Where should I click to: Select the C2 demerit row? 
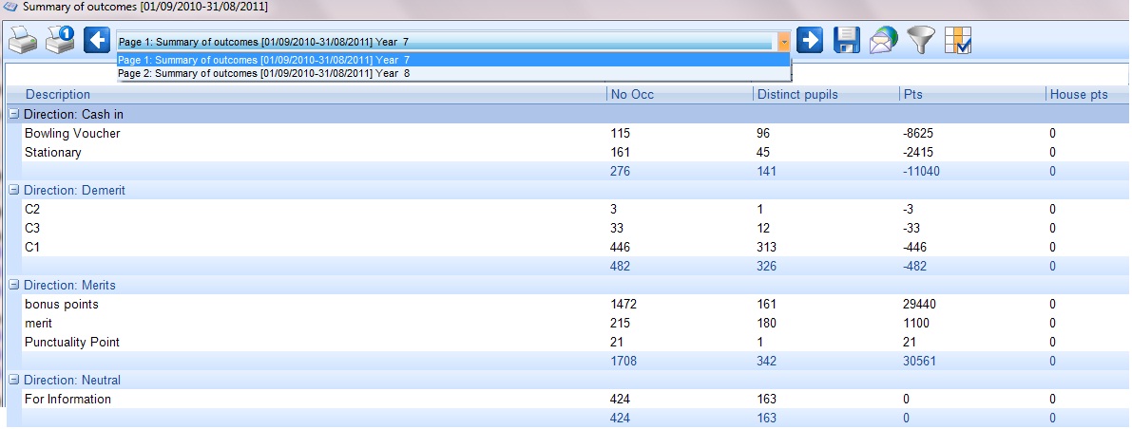575,209
